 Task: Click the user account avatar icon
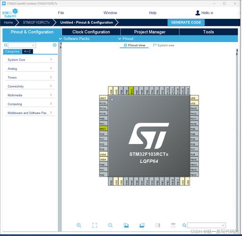coord(198,13)
